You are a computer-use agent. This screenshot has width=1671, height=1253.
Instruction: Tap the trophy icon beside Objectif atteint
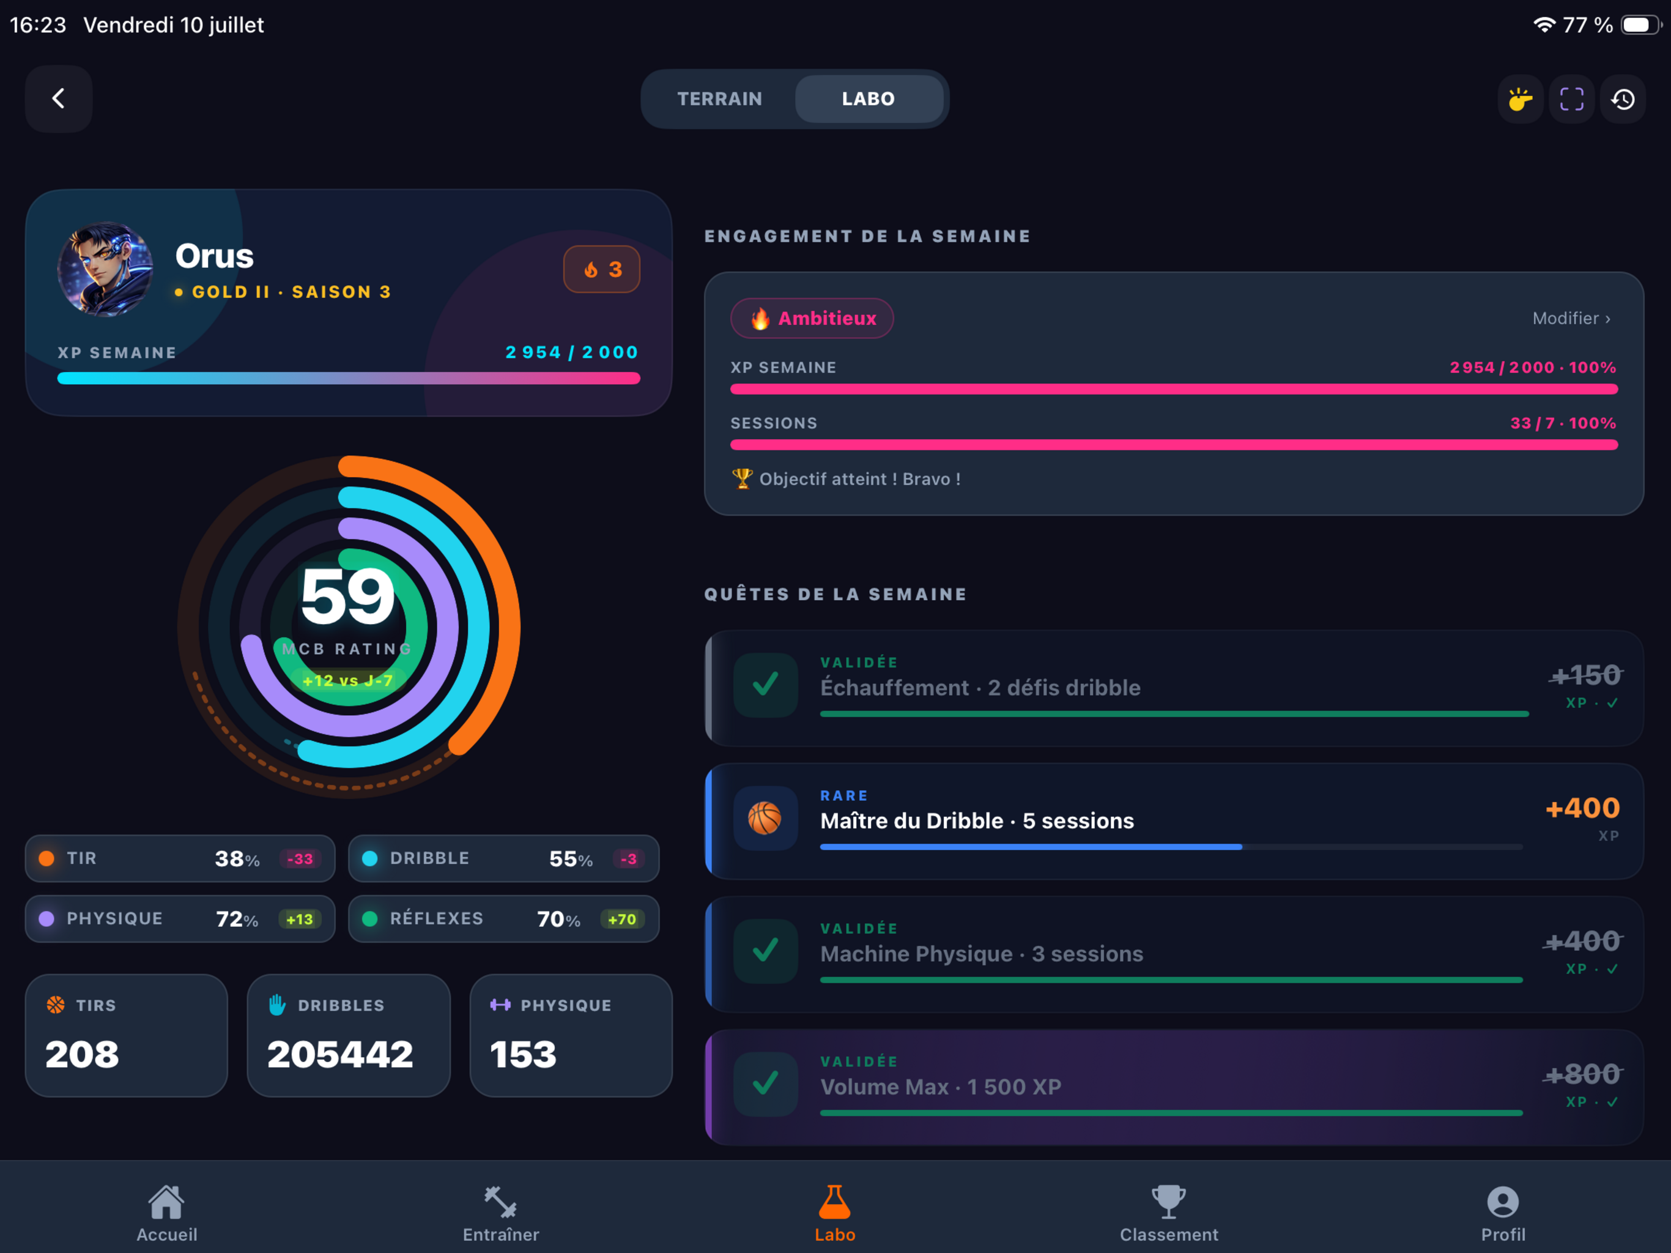742,478
